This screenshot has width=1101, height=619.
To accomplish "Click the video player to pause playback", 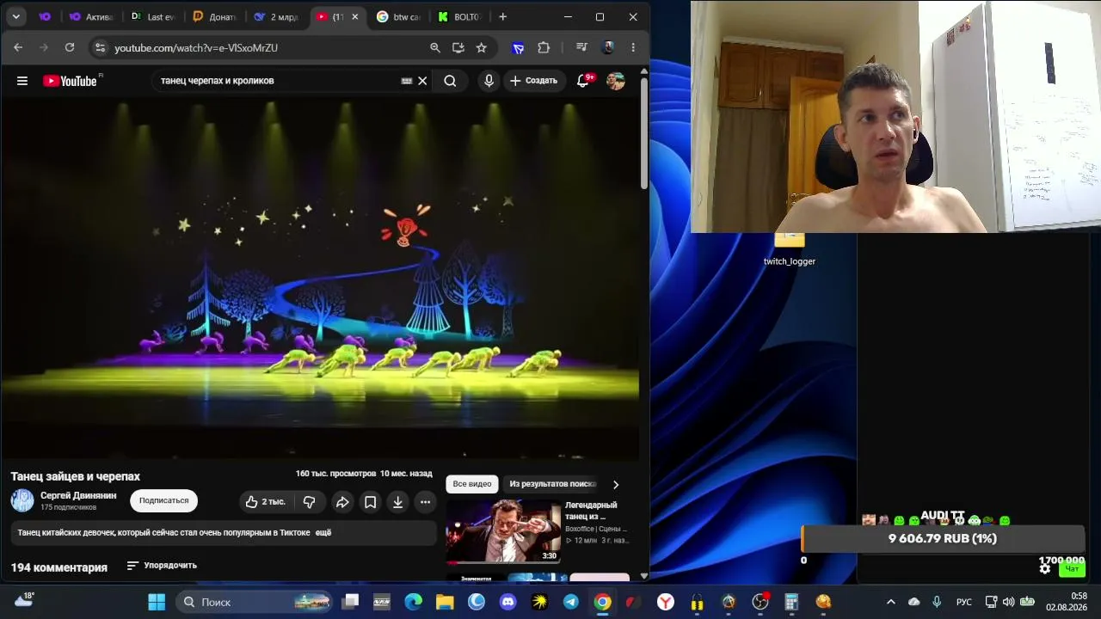I will point(320,277).
